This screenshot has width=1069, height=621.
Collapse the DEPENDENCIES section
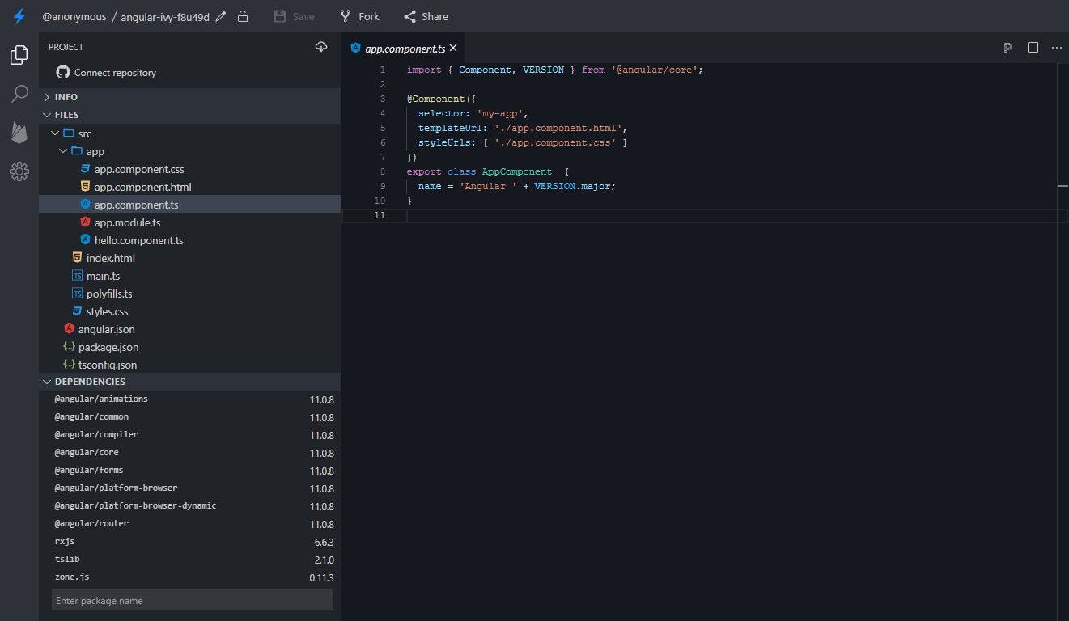coord(190,382)
